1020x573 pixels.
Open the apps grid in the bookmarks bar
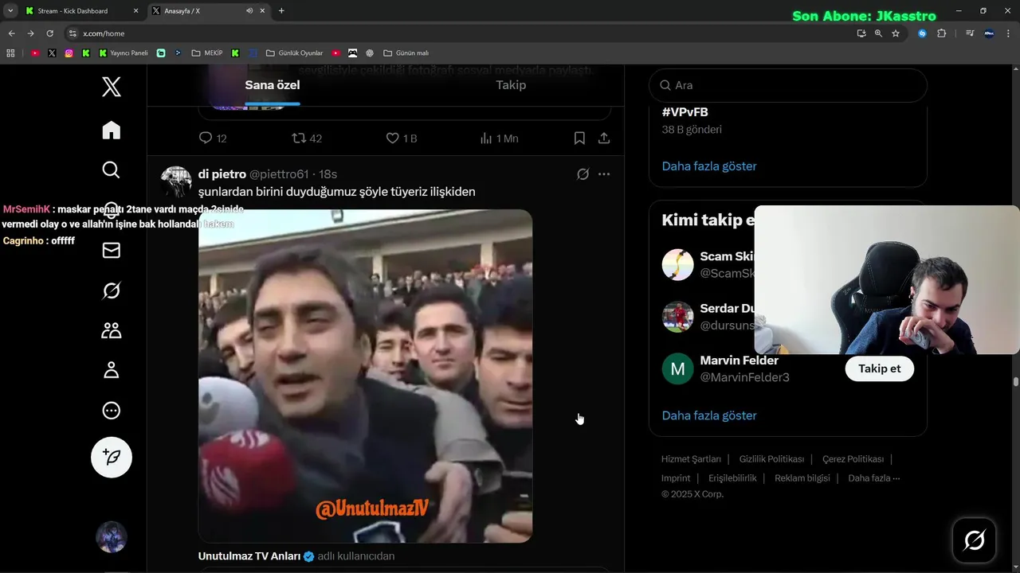[10, 53]
